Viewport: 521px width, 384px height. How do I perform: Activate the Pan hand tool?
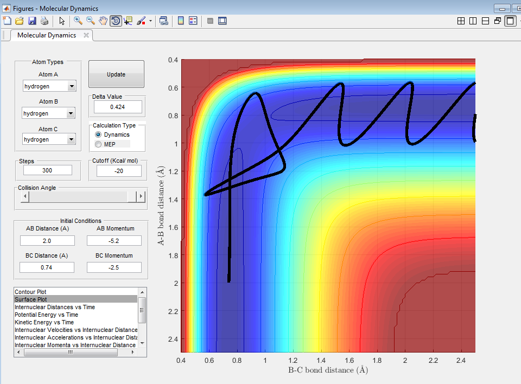point(103,21)
